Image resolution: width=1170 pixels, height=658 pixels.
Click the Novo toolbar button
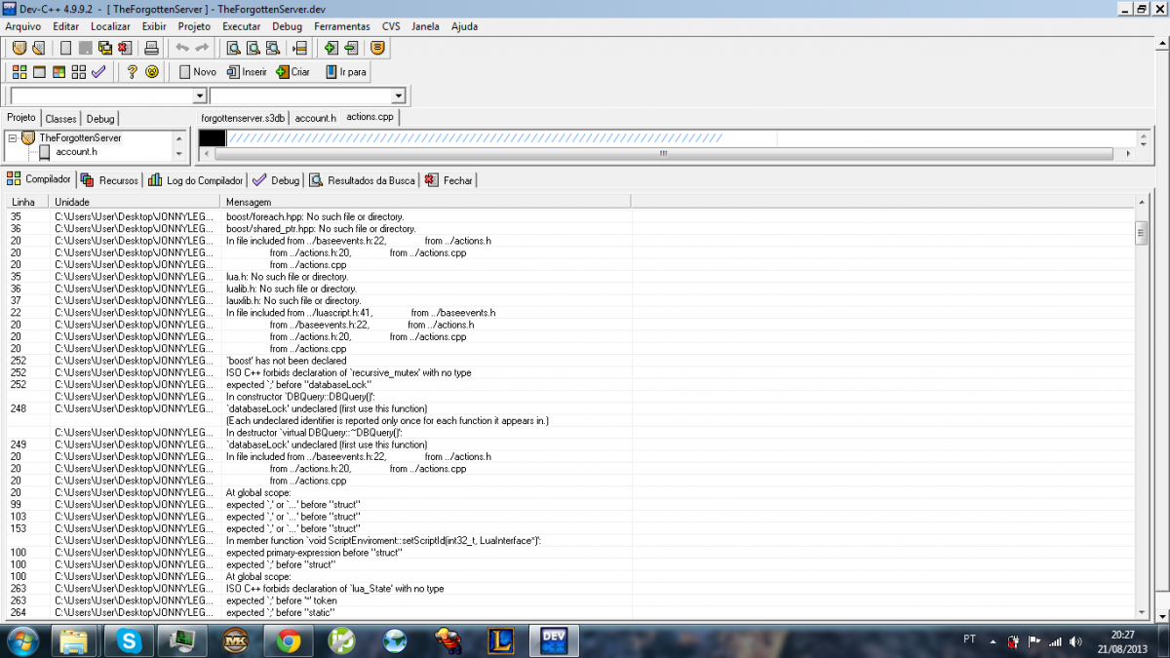(x=198, y=72)
